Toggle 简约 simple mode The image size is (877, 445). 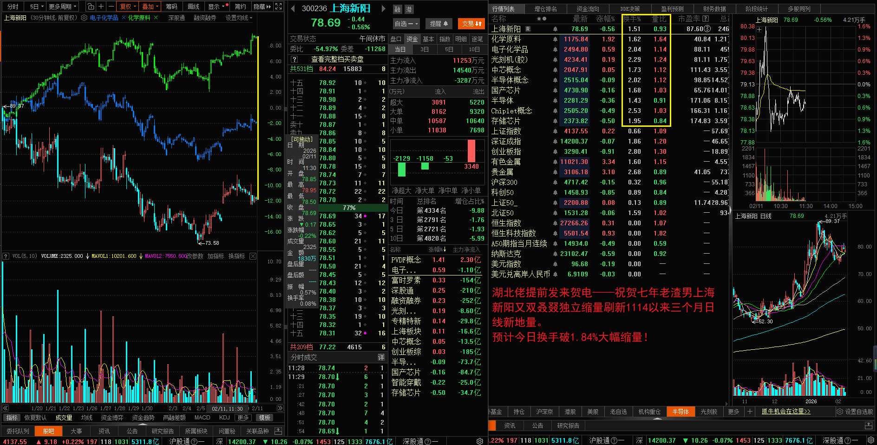pos(240,7)
